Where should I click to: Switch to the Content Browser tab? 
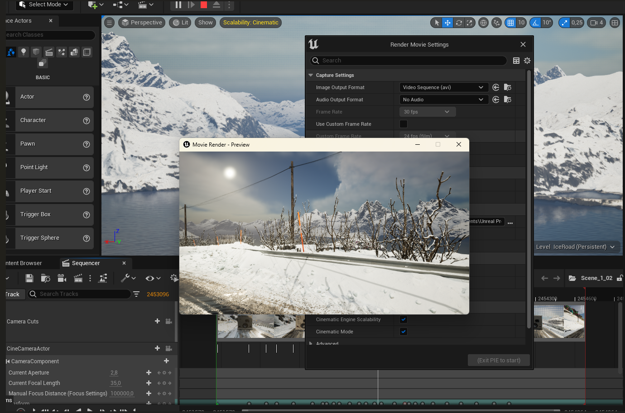[x=24, y=263]
